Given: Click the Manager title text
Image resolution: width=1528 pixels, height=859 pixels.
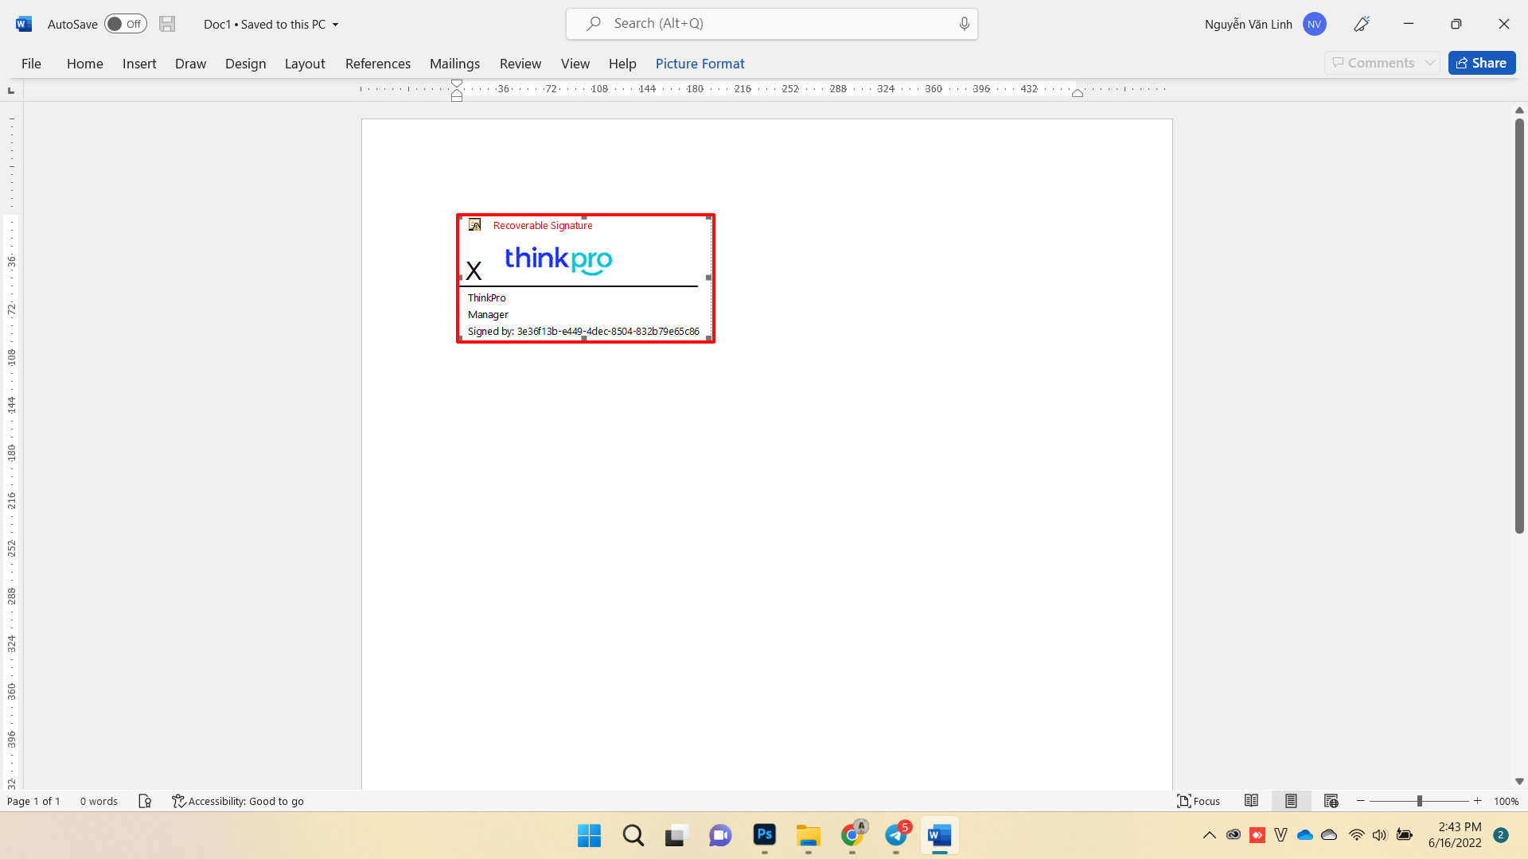Looking at the screenshot, I should pos(488,315).
